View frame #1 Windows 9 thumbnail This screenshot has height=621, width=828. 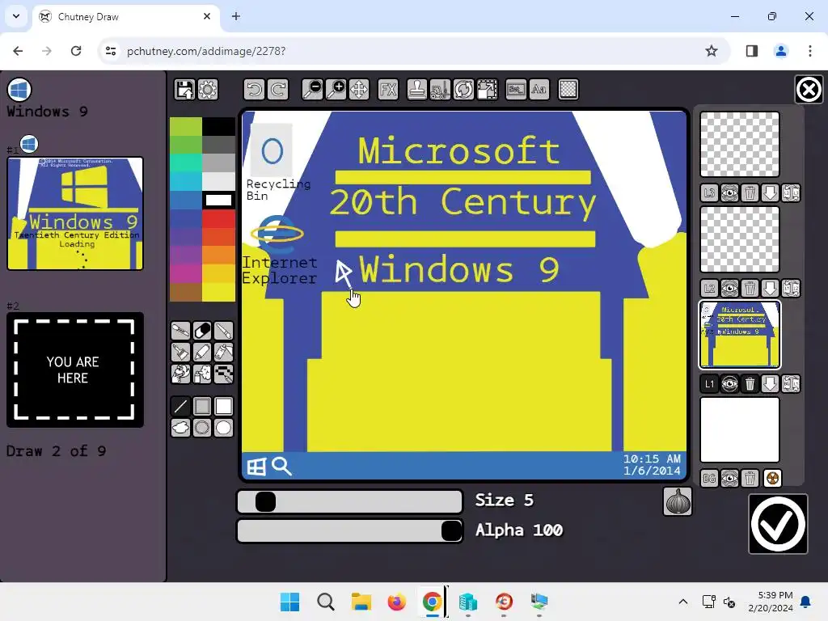75,213
